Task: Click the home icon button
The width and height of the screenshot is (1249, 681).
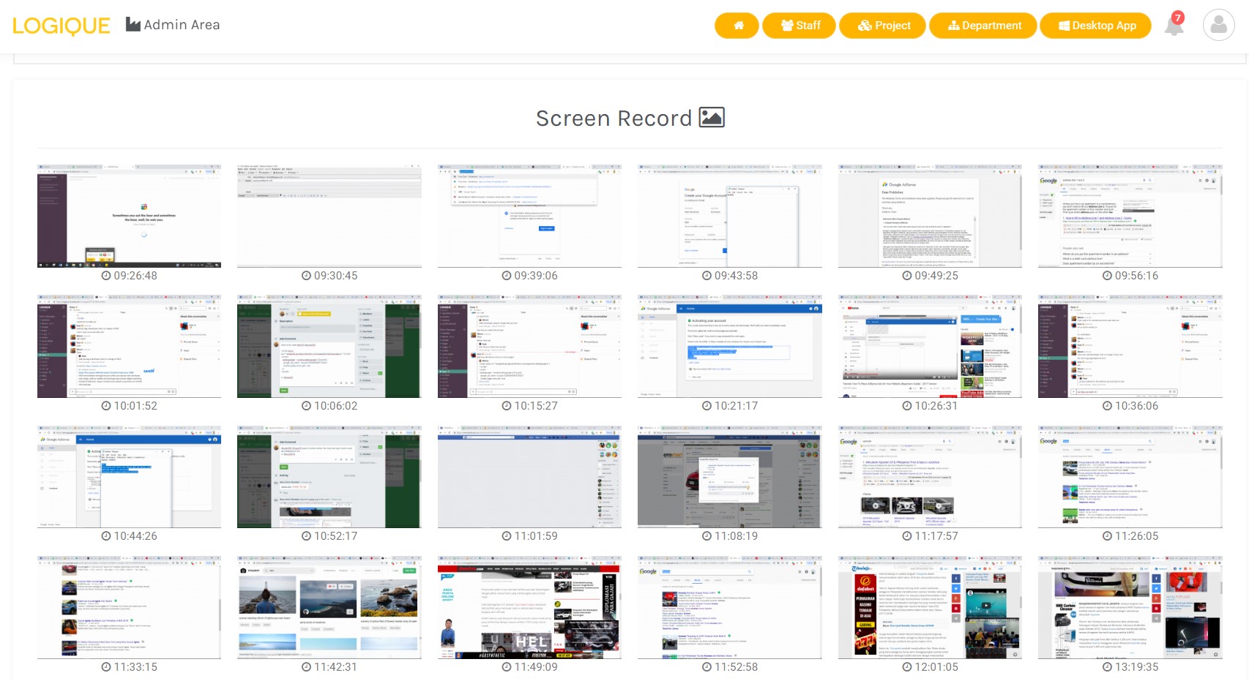Action: 737,26
